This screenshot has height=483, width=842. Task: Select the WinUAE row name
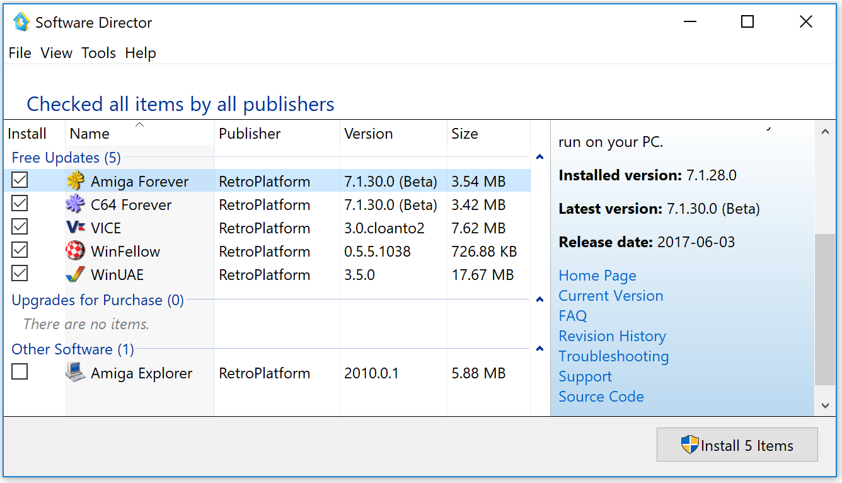point(117,275)
